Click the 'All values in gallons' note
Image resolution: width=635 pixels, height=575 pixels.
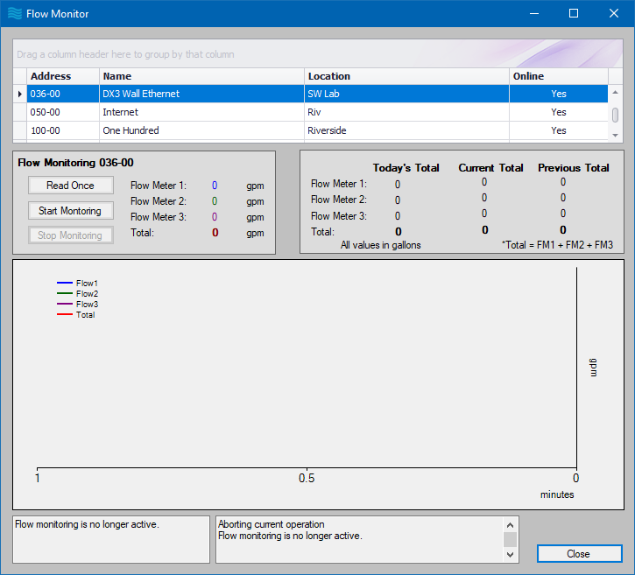381,245
